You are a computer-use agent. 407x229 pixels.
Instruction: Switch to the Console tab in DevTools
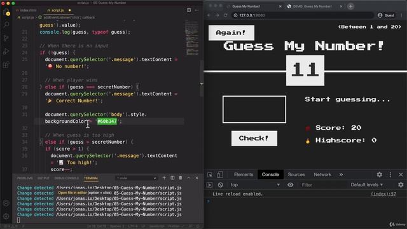click(270, 175)
